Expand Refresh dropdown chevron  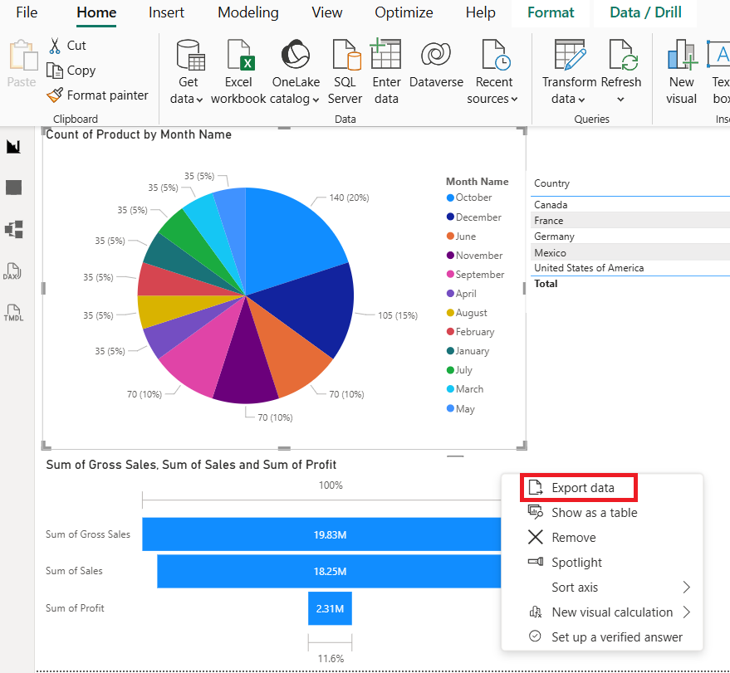click(x=620, y=99)
